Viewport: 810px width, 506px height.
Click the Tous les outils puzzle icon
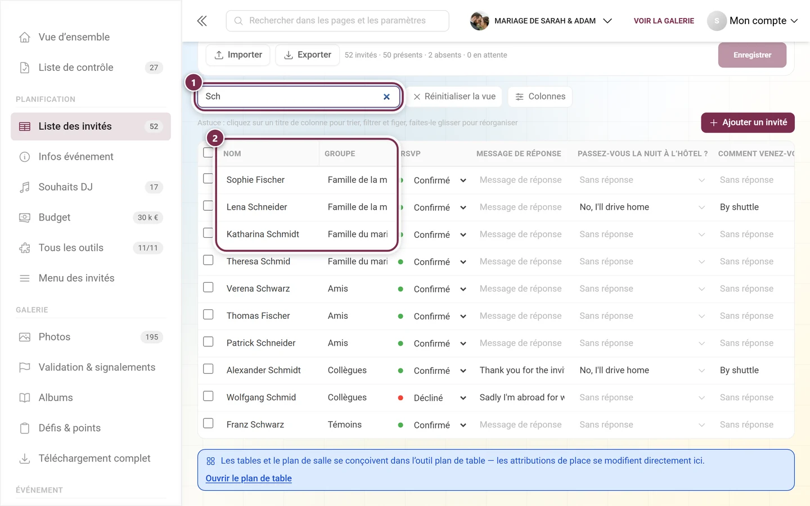pos(25,248)
